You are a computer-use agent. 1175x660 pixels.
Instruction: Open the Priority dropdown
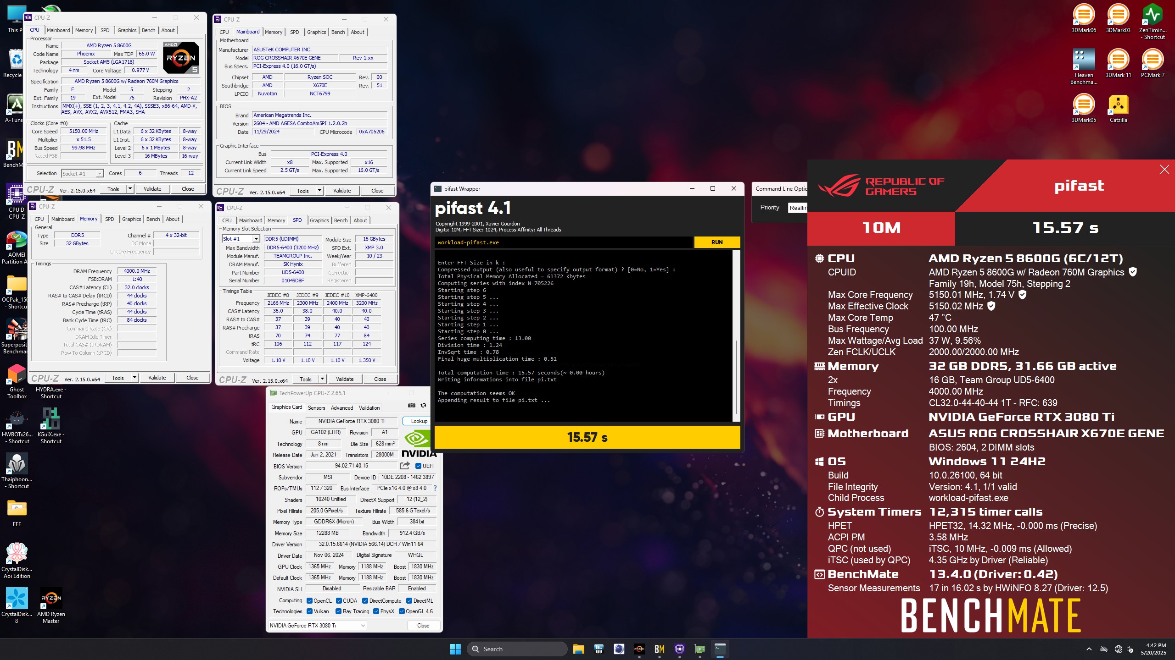(x=798, y=208)
